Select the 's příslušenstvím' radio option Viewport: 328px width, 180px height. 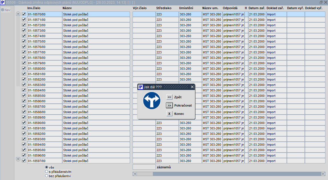click(47, 171)
